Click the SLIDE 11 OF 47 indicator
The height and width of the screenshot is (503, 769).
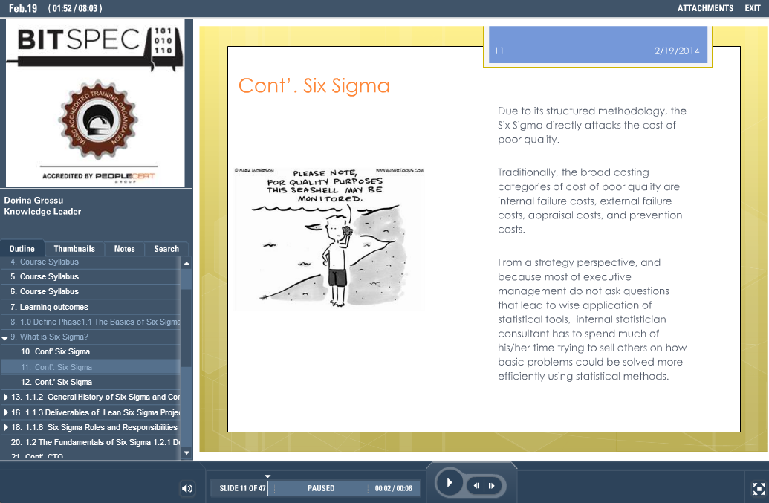[242, 488]
